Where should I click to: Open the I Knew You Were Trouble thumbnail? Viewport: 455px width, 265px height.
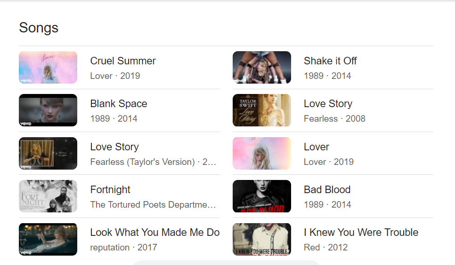coord(262,239)
